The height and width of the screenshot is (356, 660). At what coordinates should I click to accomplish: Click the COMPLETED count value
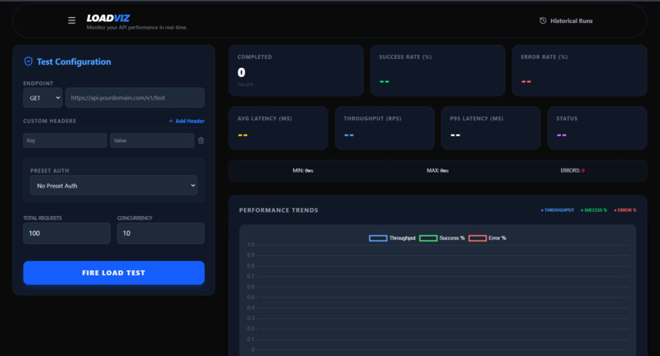242,72
